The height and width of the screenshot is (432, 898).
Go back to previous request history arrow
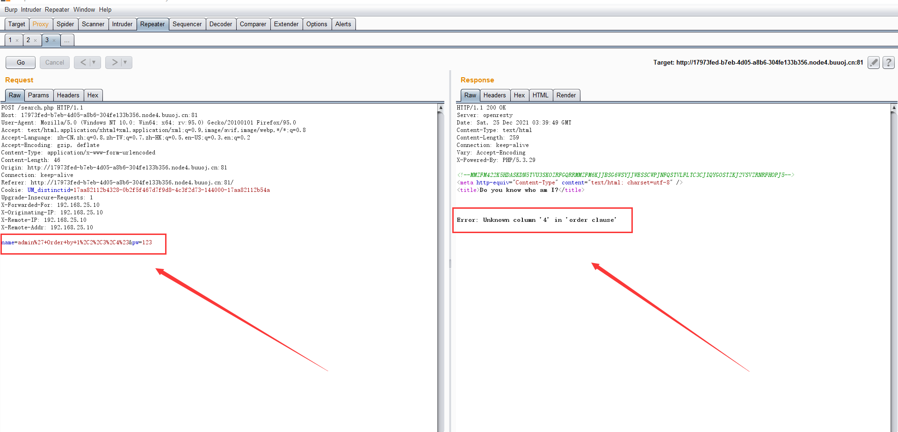pos(83,62)
